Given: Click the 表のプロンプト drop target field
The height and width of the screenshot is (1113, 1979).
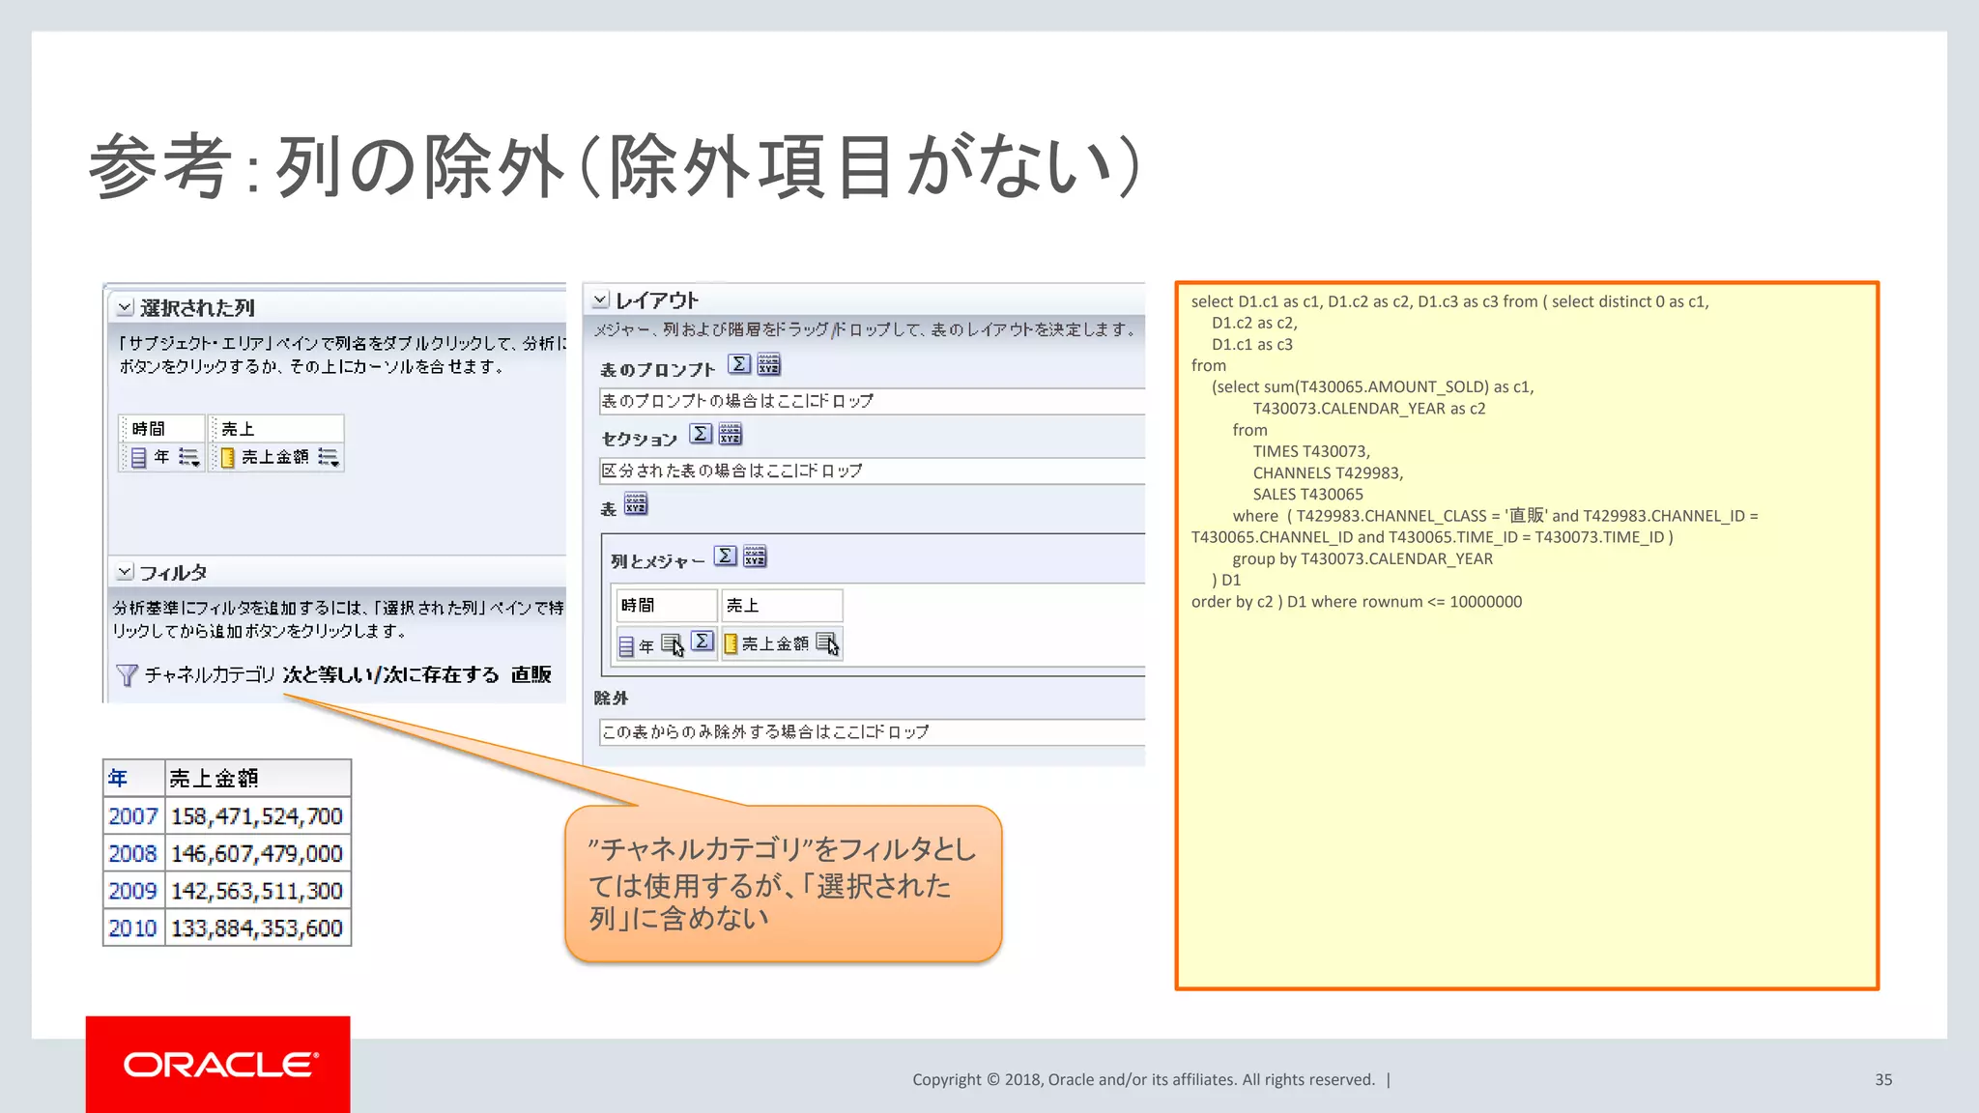Looking at the screenshot, I should tap(872, 401).
